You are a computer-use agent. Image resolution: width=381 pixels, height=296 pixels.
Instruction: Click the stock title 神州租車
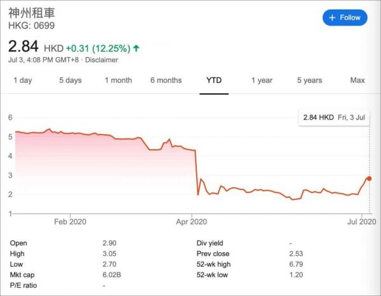point(30,13)
